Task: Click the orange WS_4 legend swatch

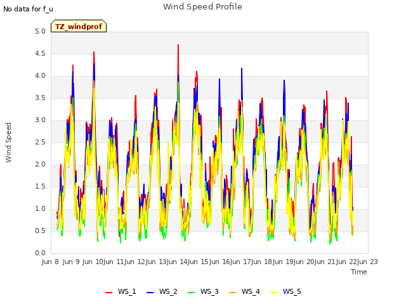Action: tap(233, 293)
